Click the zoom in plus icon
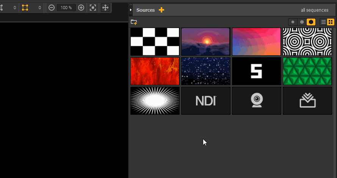 pyautogui.click(x=81, y=8)
